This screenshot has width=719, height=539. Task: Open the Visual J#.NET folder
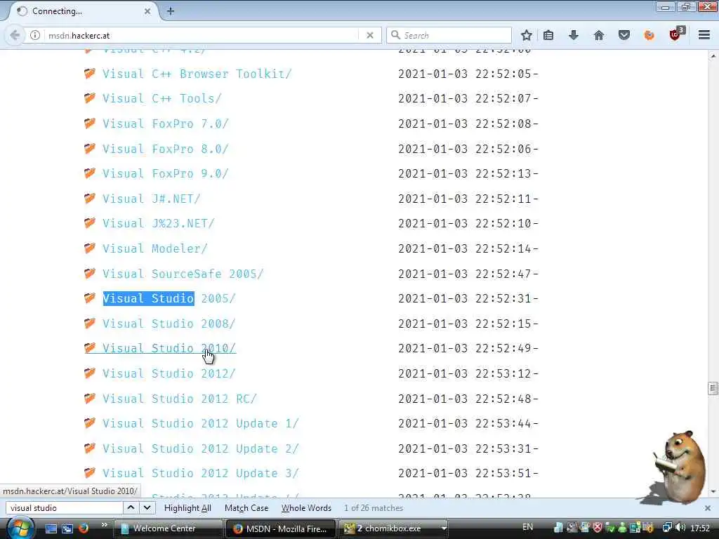tap(152, 199)
